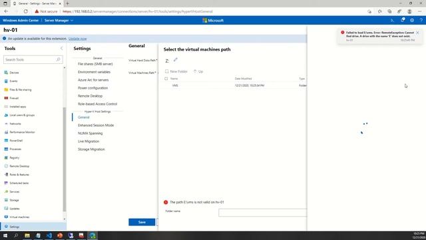Open Files & file sharing tool
426x240 pixels.
pyautogui.click(x=21, y=89)
